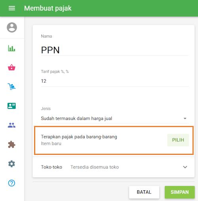This screenshot has width=198, height=201.
Task: Open the Jenis dropdown selection
Action: tap(115, 118)
